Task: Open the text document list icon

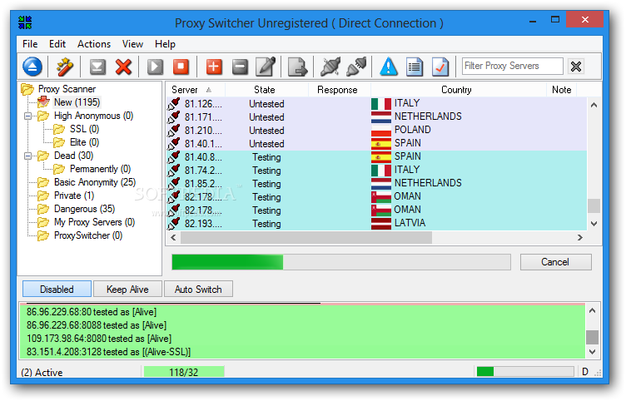Action: point(415,67)
